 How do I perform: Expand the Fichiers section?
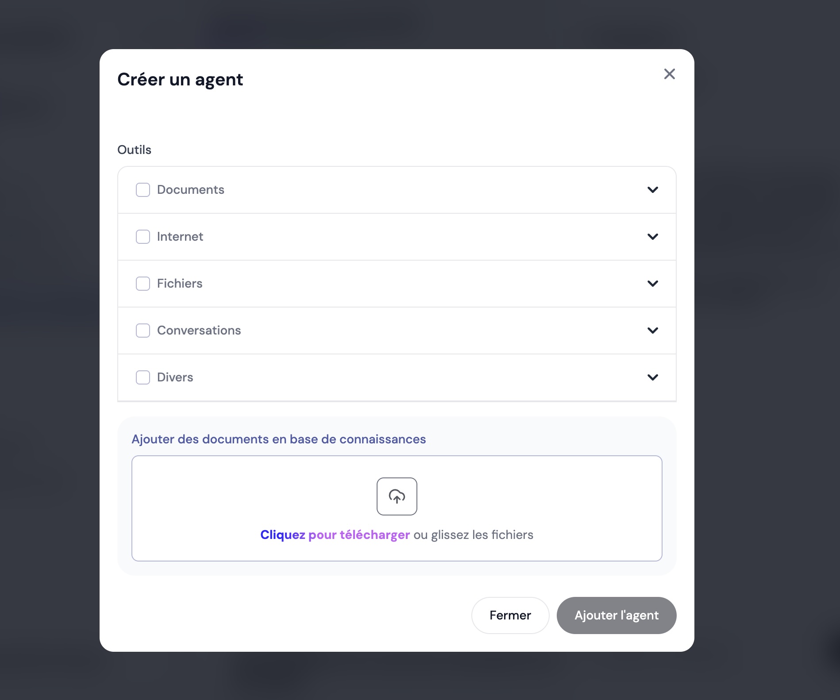click(652, 284)
